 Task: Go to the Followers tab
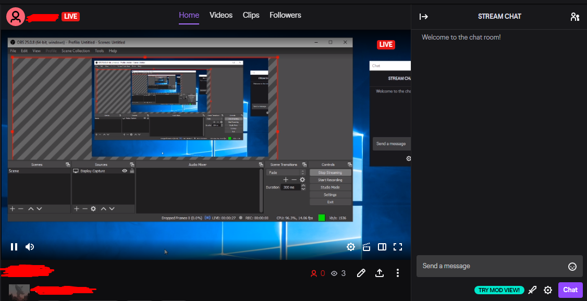pyautogui.click(x=285, y=15)
